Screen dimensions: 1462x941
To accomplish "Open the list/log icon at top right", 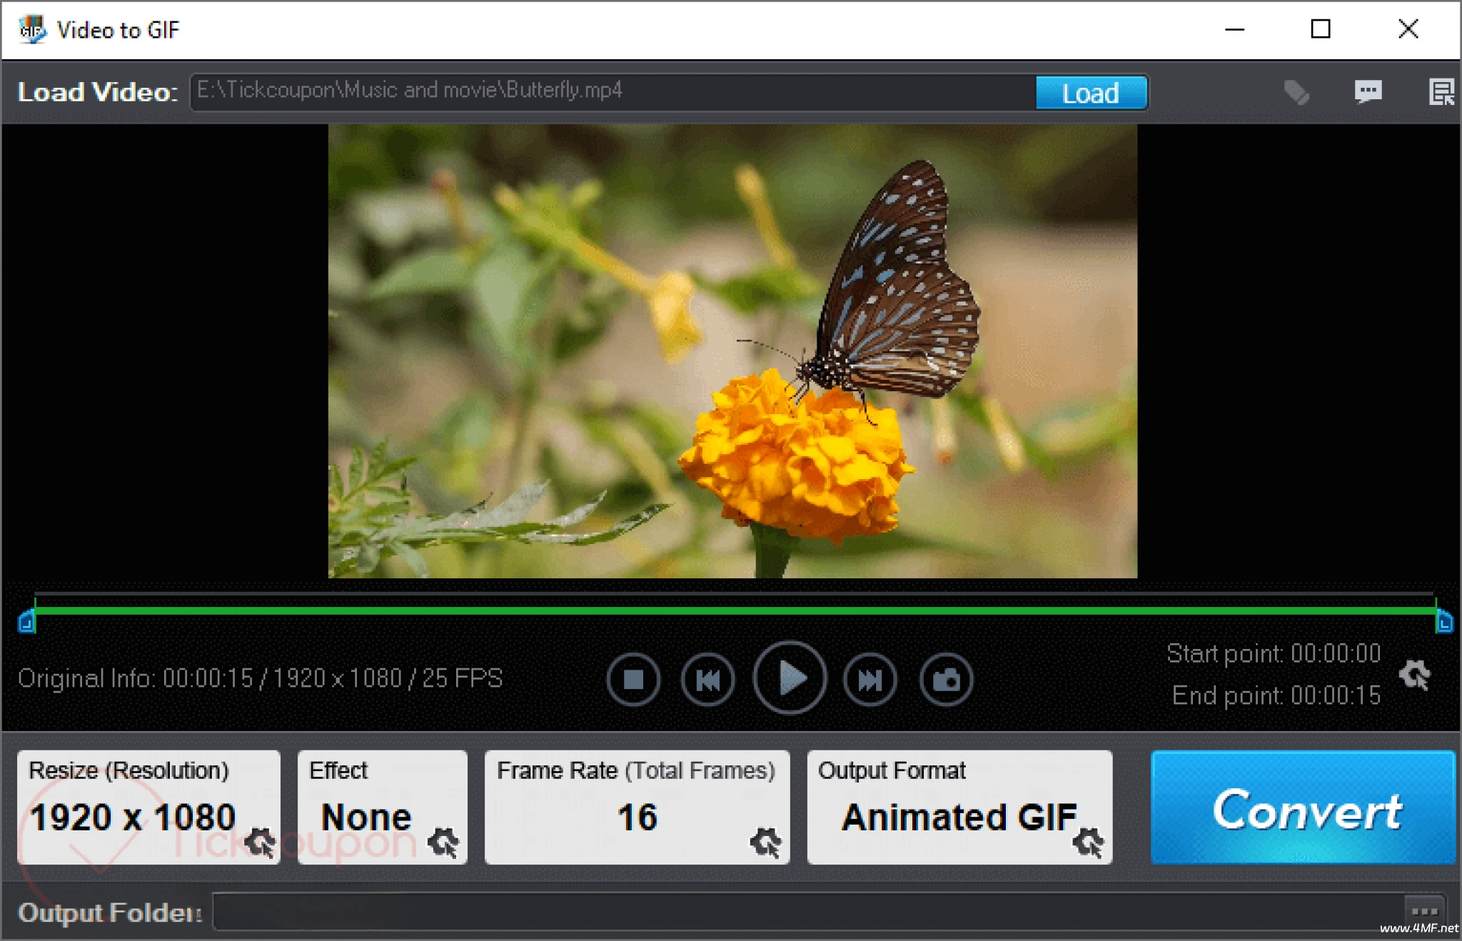I will (1441, 92).
